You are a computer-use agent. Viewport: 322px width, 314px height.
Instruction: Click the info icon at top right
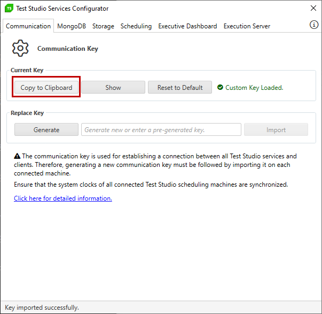click(314, 25)
